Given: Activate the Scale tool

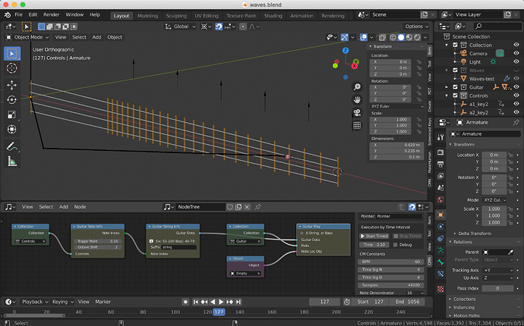Looking at the screenshot, I should click(x=12, y=114).
